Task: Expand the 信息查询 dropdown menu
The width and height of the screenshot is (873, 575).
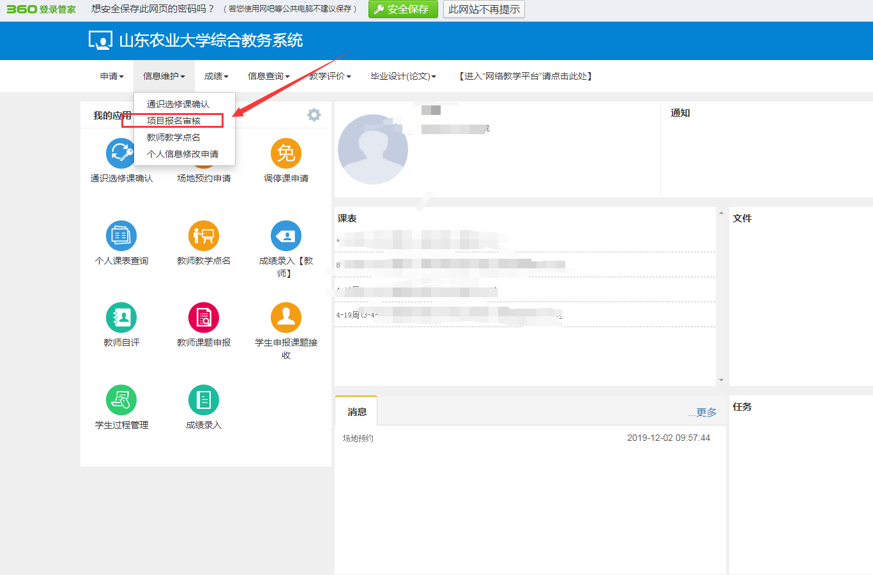Action: pyautogui.click(x=268, y=76)
